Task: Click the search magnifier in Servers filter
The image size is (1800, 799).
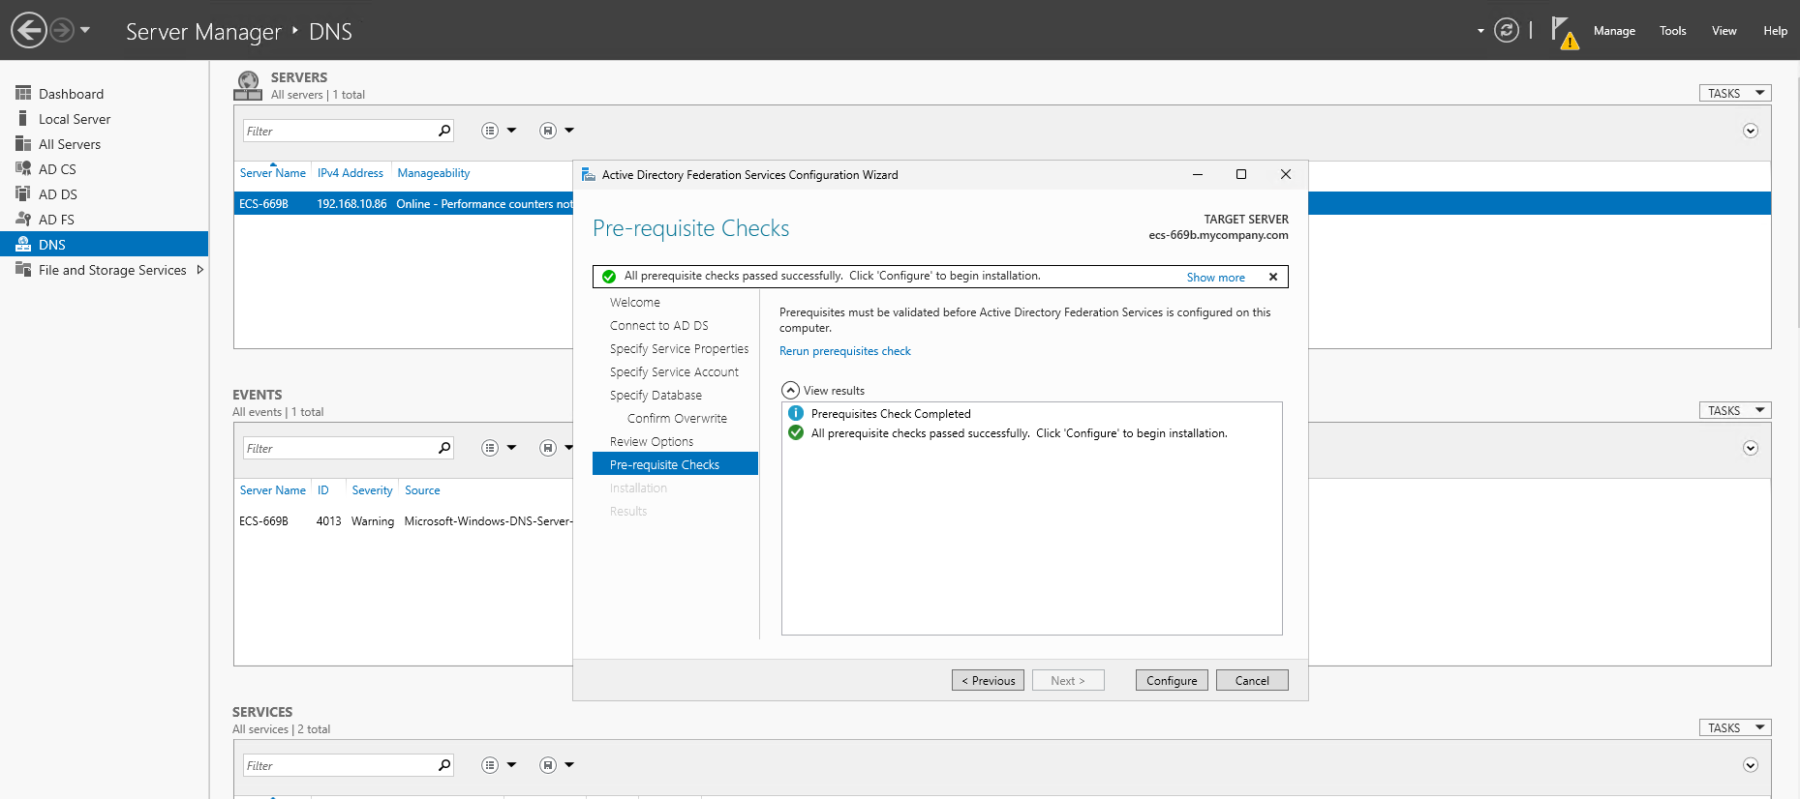Action: (x=444, y=131)
